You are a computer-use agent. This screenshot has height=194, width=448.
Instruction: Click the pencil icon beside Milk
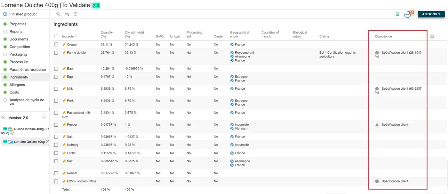[64, 89]
